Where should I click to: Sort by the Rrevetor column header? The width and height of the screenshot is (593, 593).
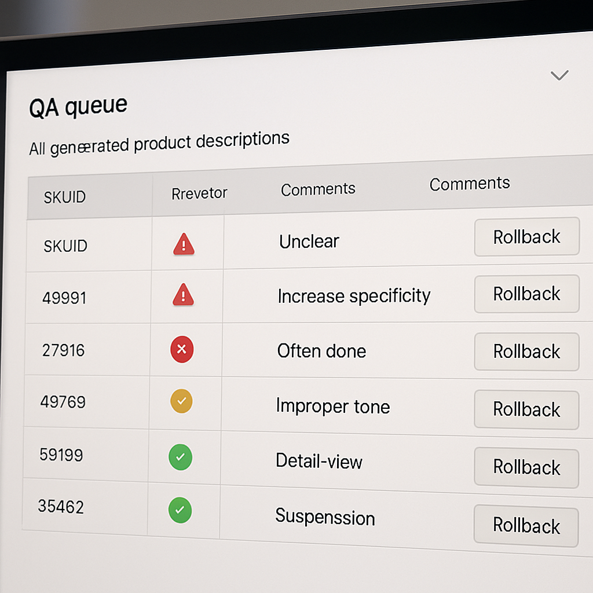point(199,193)
